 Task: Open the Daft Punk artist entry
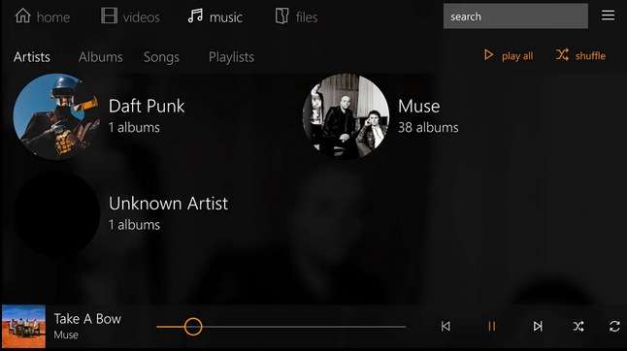(99, 116)
